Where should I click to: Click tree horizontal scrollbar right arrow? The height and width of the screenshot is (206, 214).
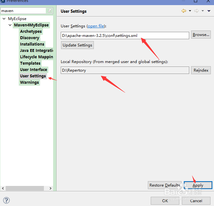click(x=51, y=188)
